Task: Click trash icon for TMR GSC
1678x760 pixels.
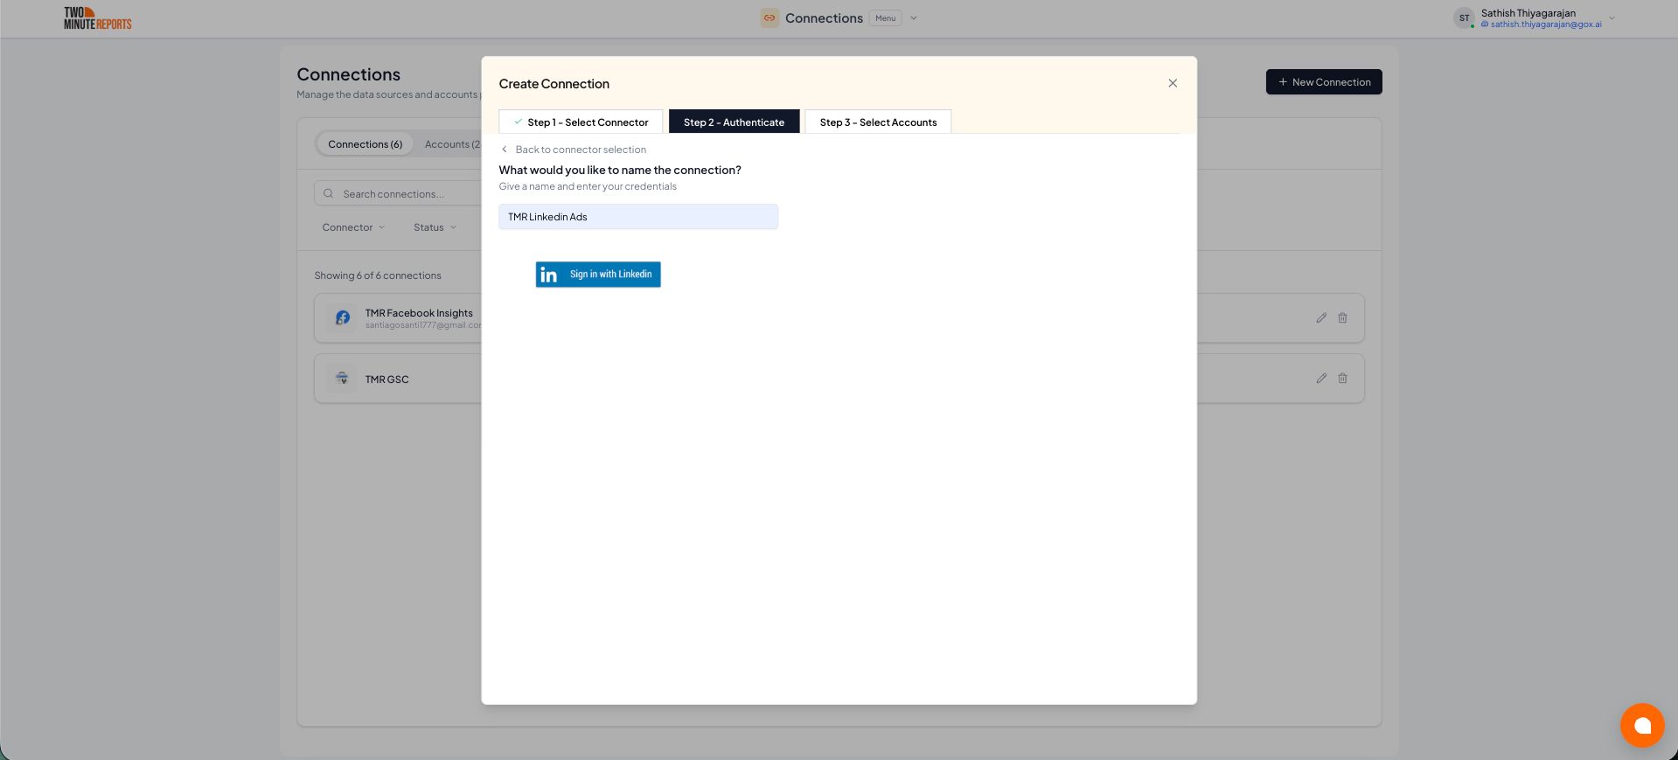Action: (1342, 379)
